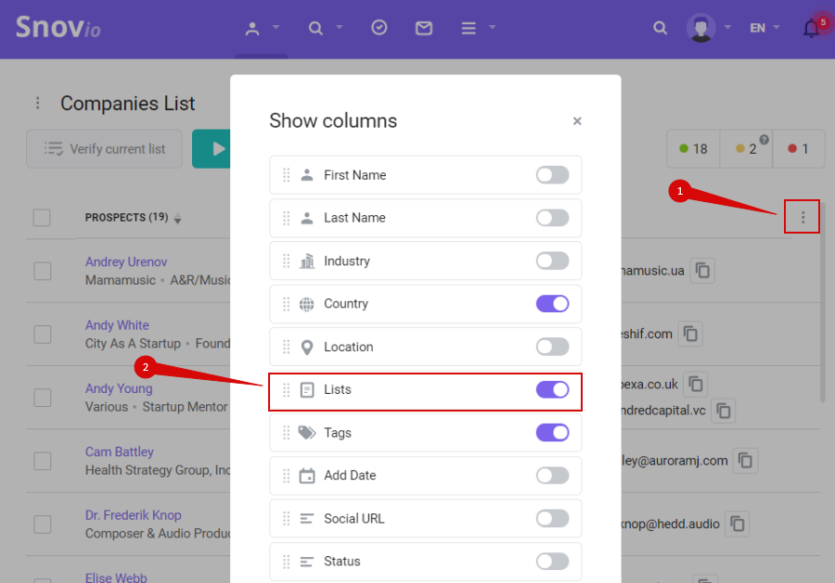
Task: Filter by 2 unverifiable (yellow) emails
Action: point(746,149)
